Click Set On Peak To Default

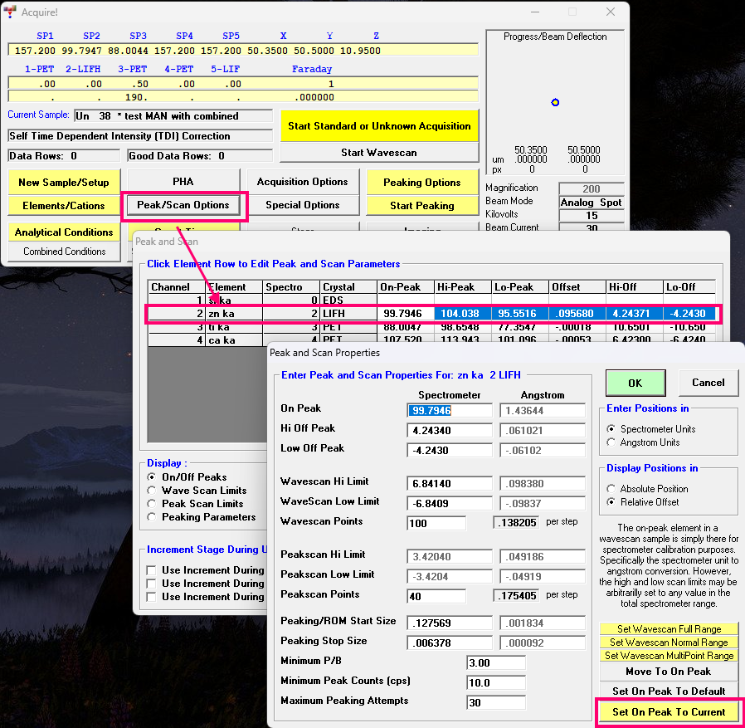click(669, 691)
